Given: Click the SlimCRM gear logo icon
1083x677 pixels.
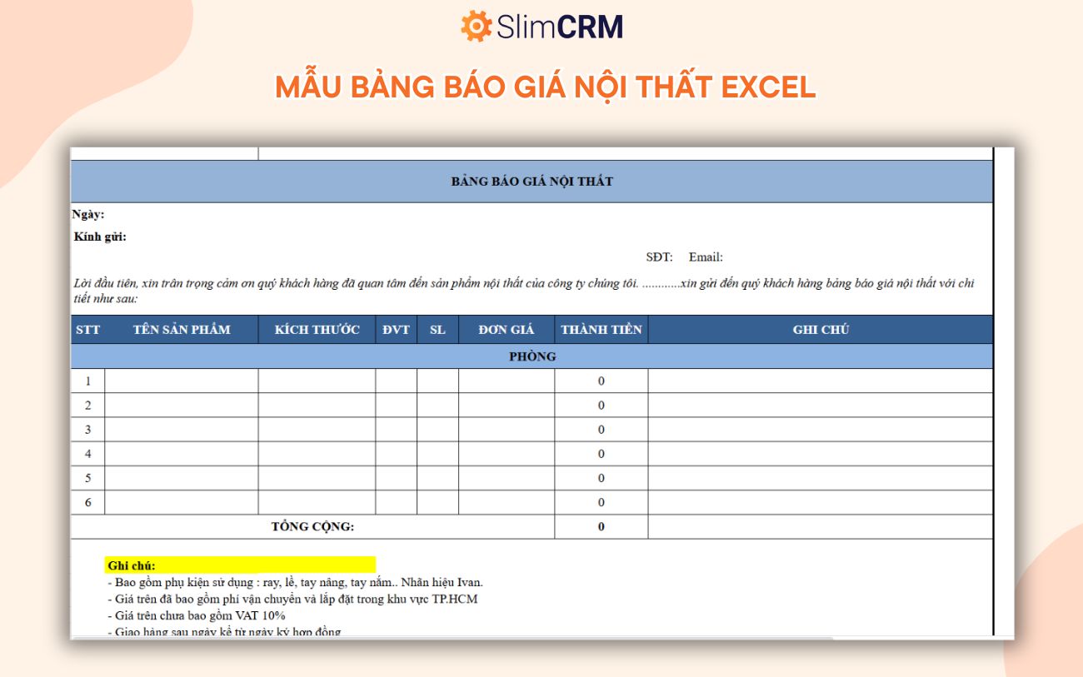Looking at the screenshot, I should 477,26.
